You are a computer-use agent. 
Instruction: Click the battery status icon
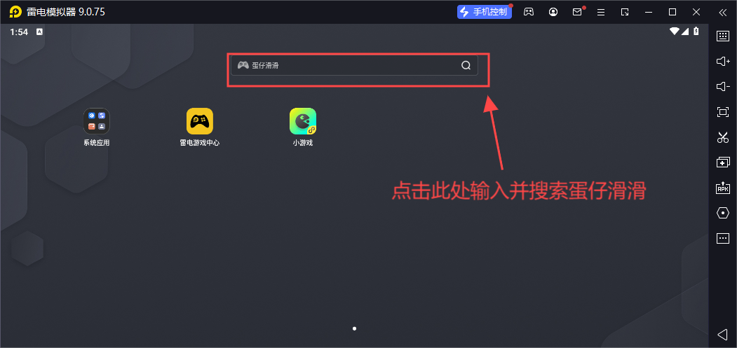pos(696,32)
